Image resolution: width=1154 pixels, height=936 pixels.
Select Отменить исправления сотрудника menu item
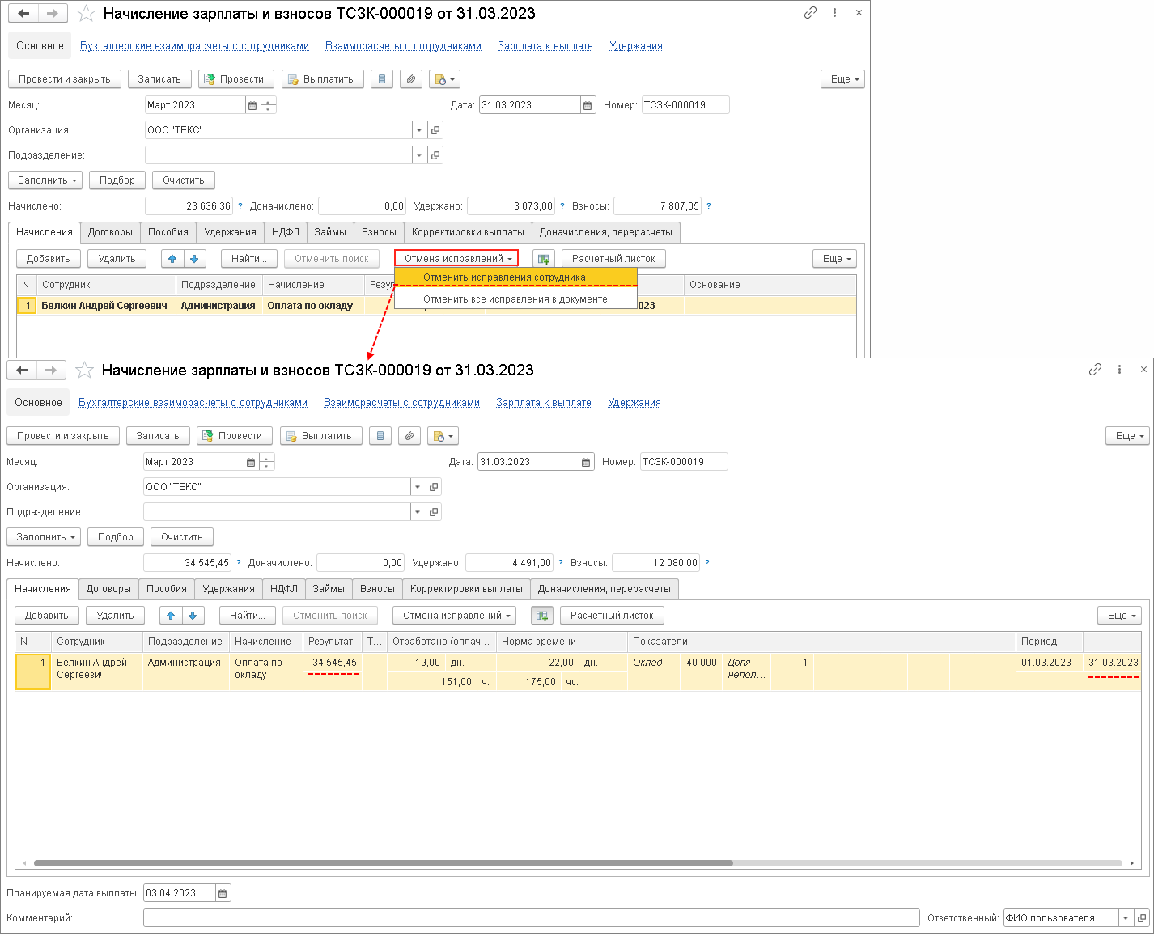pyautogui.click(x=515, y=277)
